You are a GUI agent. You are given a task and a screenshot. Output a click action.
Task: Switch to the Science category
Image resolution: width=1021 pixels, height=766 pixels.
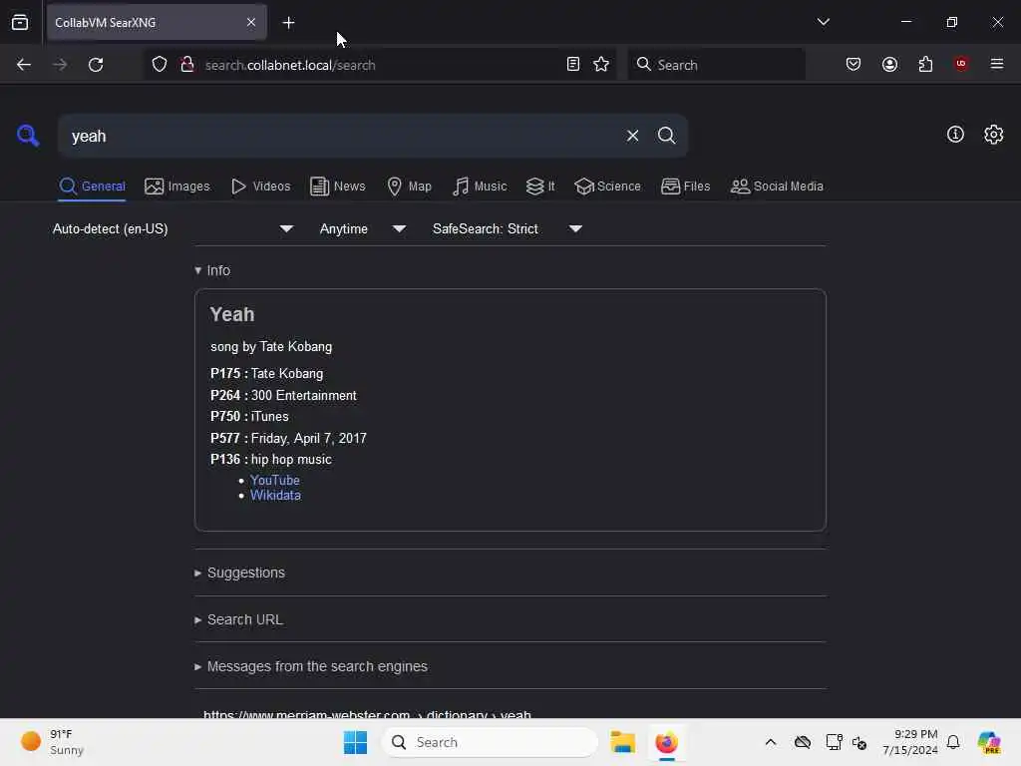pyautogui.click(x=607, y=187)
